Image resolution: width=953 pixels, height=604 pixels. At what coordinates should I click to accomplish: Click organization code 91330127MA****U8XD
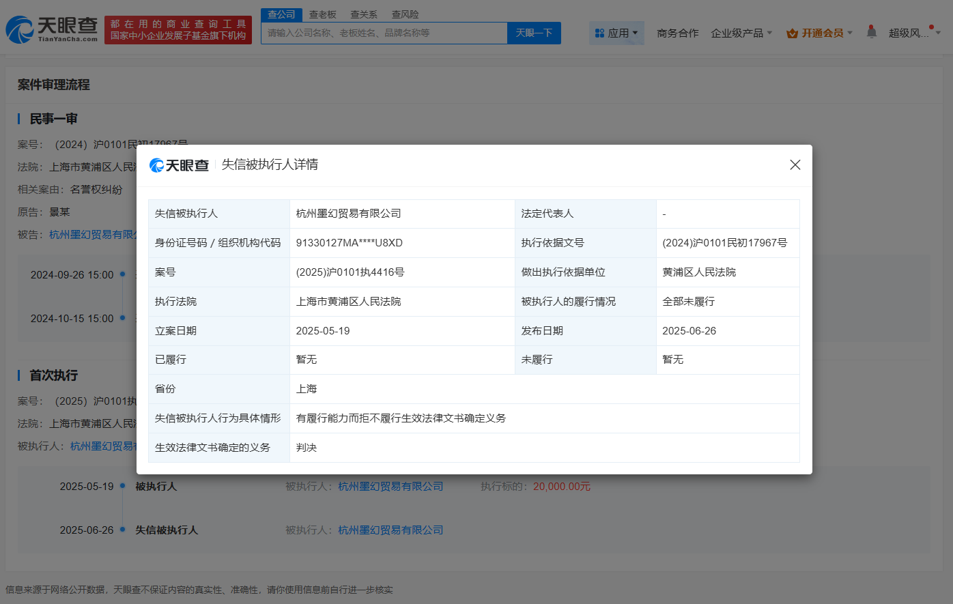(349, 243)
